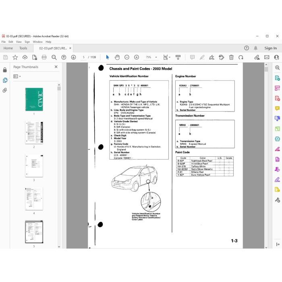The width and height of the screenshot is (282, 282).
Task: Click the stamp tool icon
Action: pyautogui.click(x=222, y=57)
